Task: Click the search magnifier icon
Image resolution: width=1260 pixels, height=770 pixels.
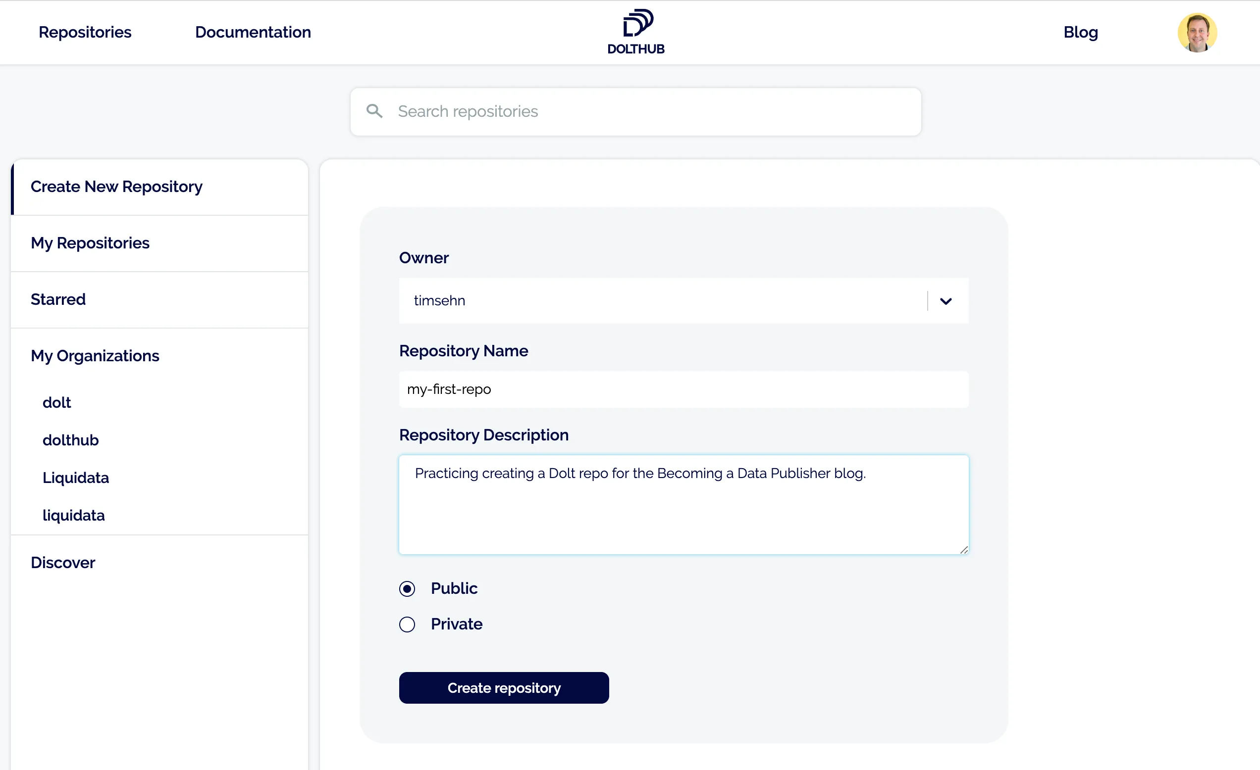Action: pos(375,111)
